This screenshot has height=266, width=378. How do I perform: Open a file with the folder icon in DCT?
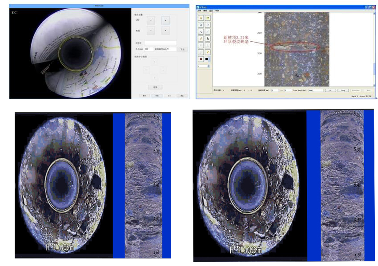(x=201, y=17)
